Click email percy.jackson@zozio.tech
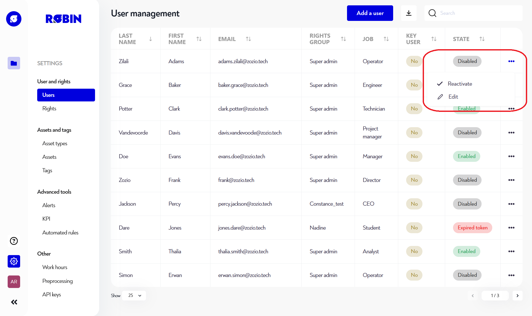Screen dimensions: 532x316 [245, 204]
